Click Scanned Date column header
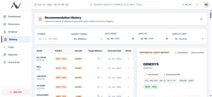This screenshot has width=212, height=97. pos(114,51)
